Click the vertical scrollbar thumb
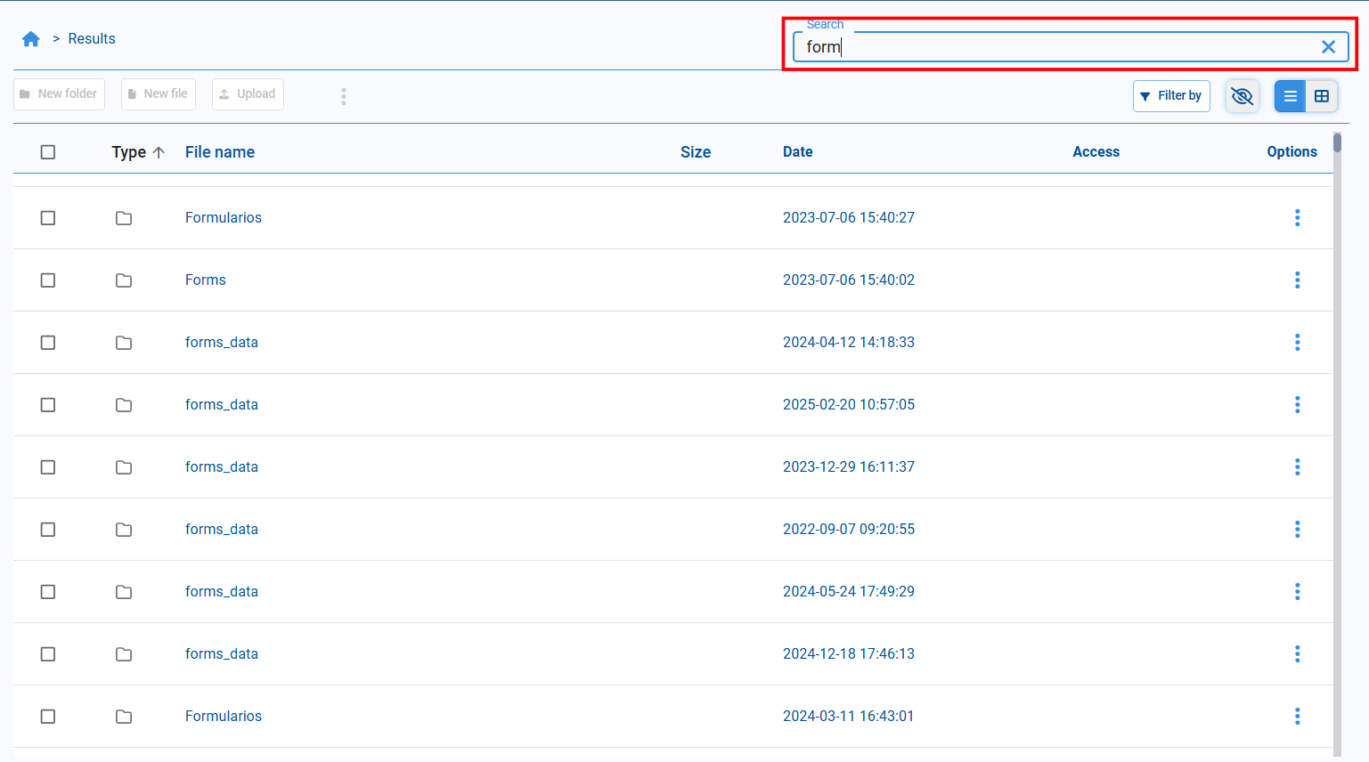The height and width of the screenshot is (762, 1369). (x=1337, y=143)
